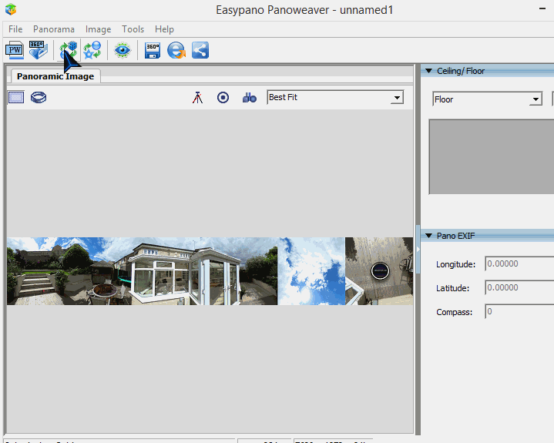554x443 pixels.
Task: Collapse the Pano EXIF panel
Action: [x=428, y=235]
